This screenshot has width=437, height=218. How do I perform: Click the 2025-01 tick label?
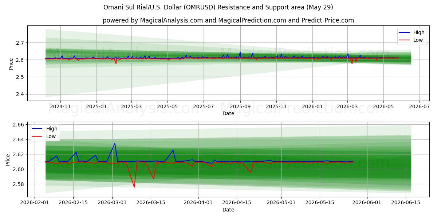click(x=97, y=106)
